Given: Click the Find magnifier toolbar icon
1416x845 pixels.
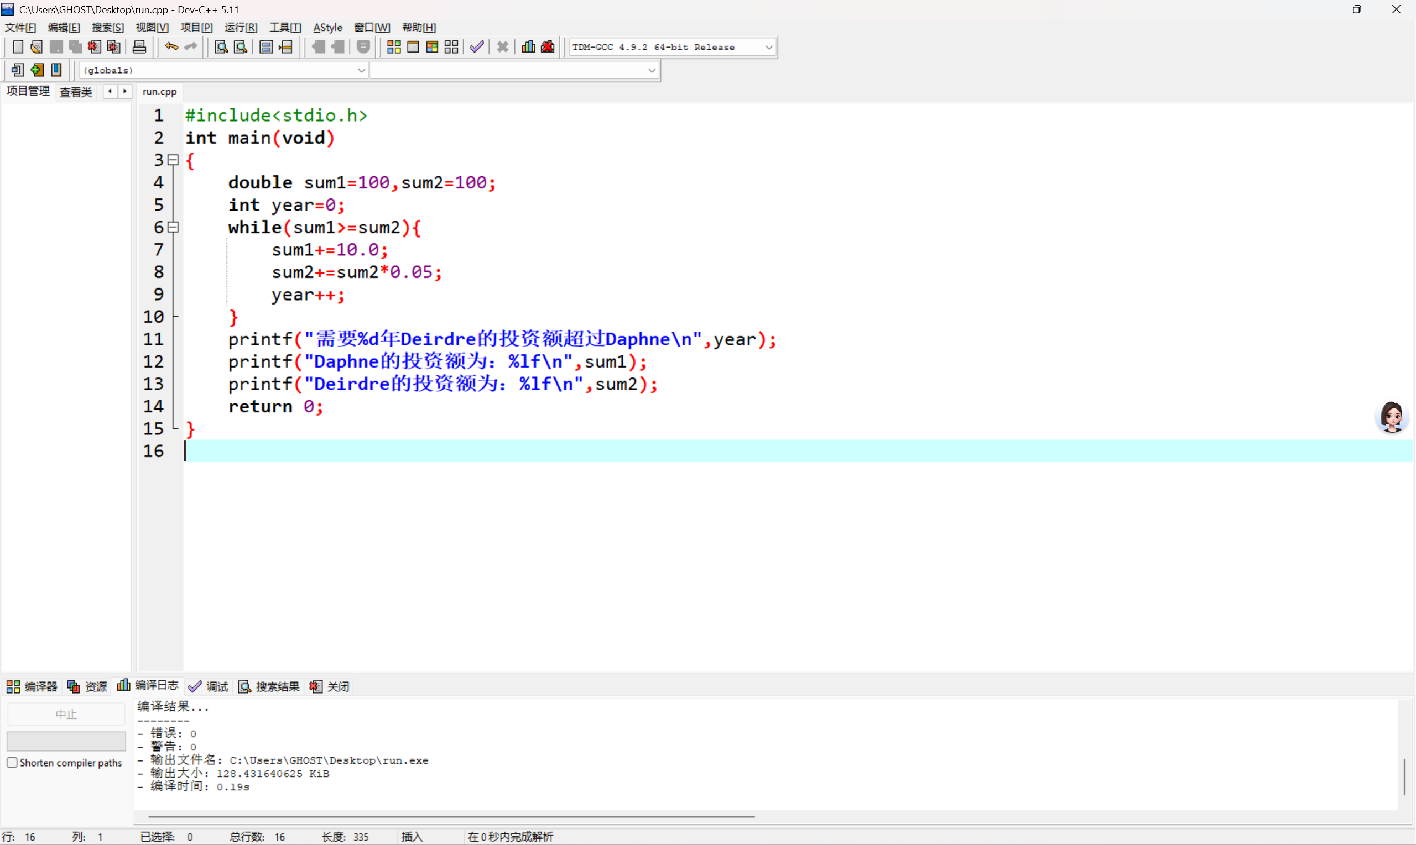Looking at the screenshot, I should pyautogui.click(x=221, y=48).
